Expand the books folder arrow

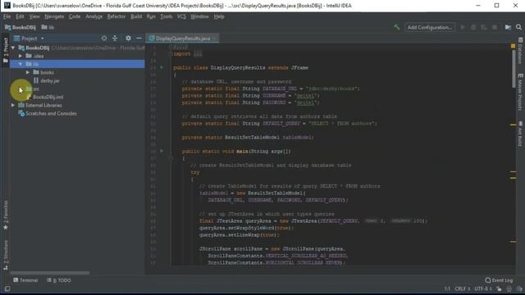click(x=28, y=72)
